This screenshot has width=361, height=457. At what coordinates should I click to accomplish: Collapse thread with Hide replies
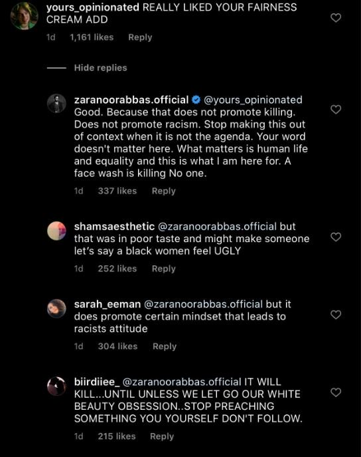point(101,68)
